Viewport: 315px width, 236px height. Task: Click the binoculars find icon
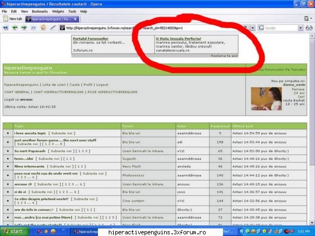point(309,28)
